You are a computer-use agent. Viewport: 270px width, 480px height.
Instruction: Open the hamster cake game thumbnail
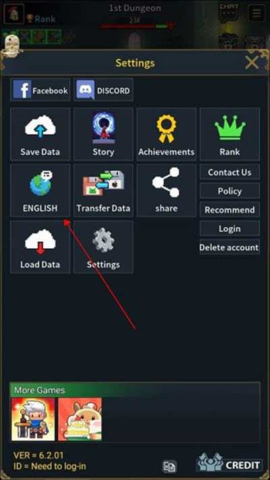coord(80,419)
